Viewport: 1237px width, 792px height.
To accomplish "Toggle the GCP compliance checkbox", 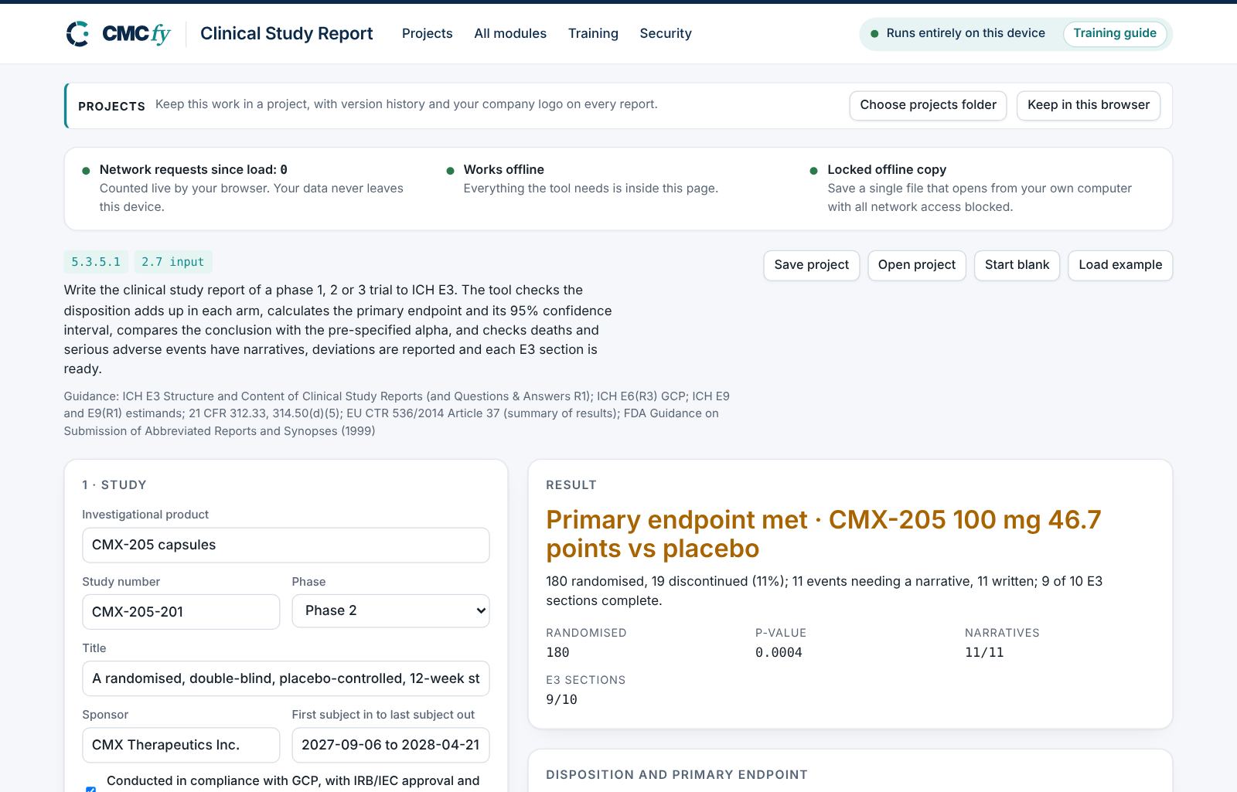I will pos(90,788).
